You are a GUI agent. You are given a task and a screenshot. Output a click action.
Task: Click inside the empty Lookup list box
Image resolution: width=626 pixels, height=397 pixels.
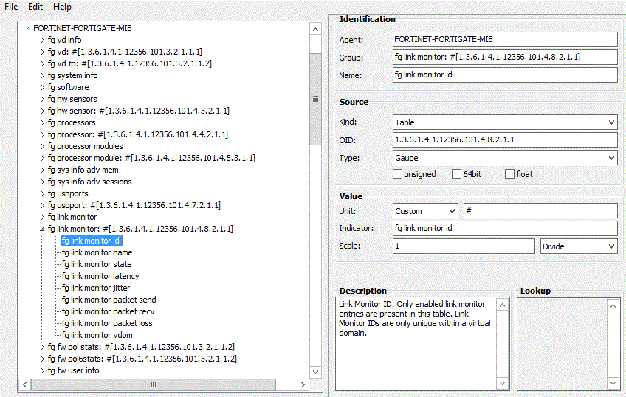tap(562, 344)
